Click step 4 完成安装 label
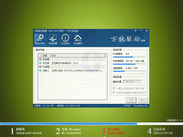 point(159,129)
